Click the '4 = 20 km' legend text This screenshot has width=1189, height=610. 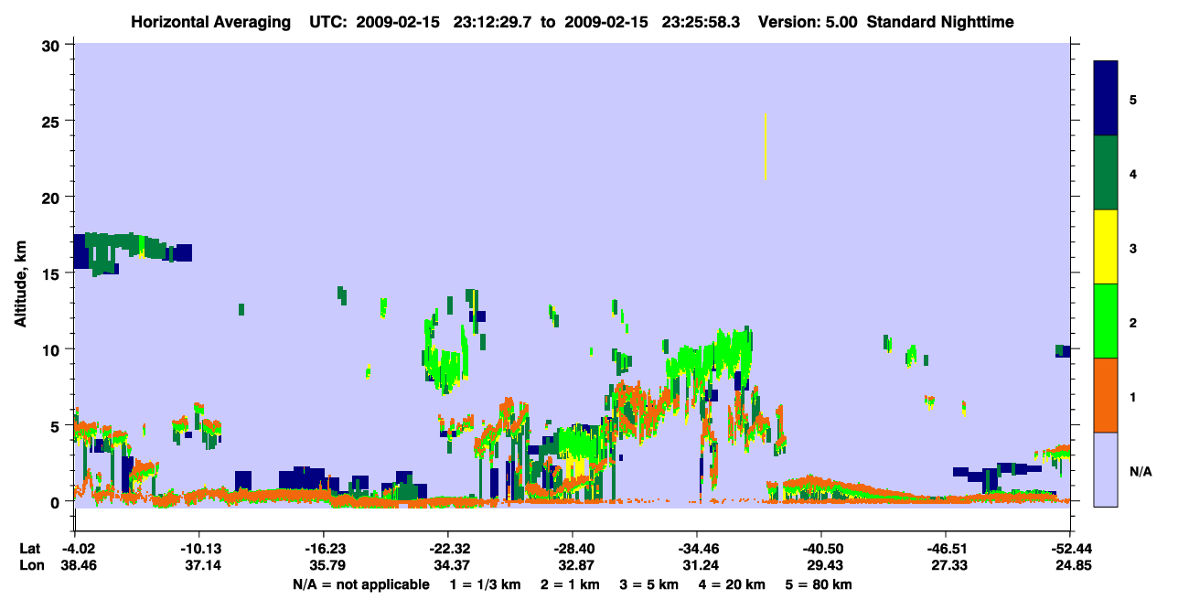(x=734, y=584)
